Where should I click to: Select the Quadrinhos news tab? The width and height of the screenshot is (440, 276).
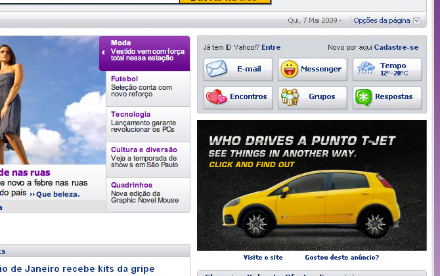tap(148, 195)
